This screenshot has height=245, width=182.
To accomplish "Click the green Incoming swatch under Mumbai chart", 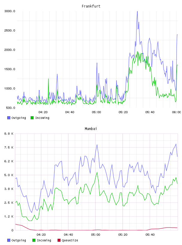I will (34, 240).
